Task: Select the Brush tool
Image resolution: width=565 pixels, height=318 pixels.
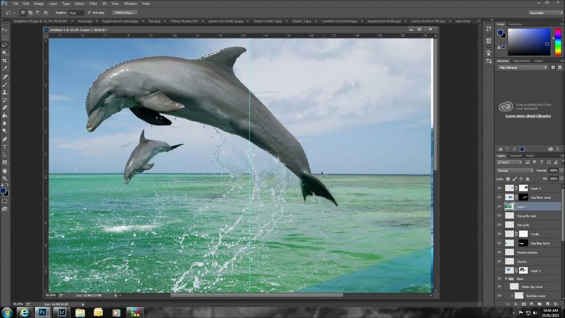Action: (x=5, y=84)
